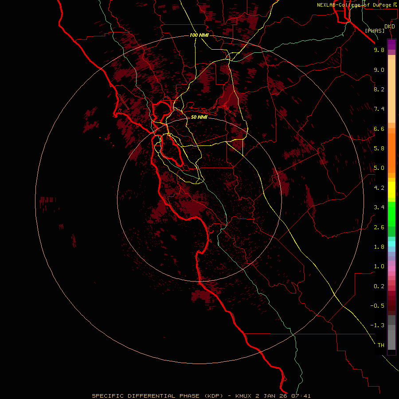Select the 7.4 scale value

[x=379, y=109]
